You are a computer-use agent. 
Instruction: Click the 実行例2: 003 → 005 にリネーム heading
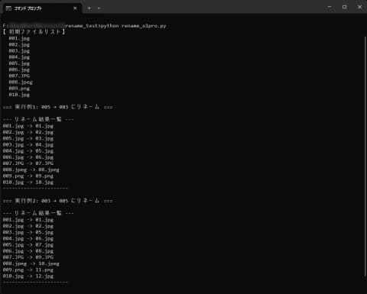pos(58,201)
